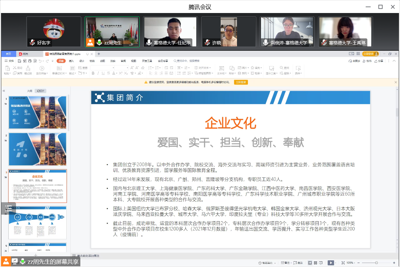Click the Redo arrow icon
The image size is (400, 267).
coord(47,61)
